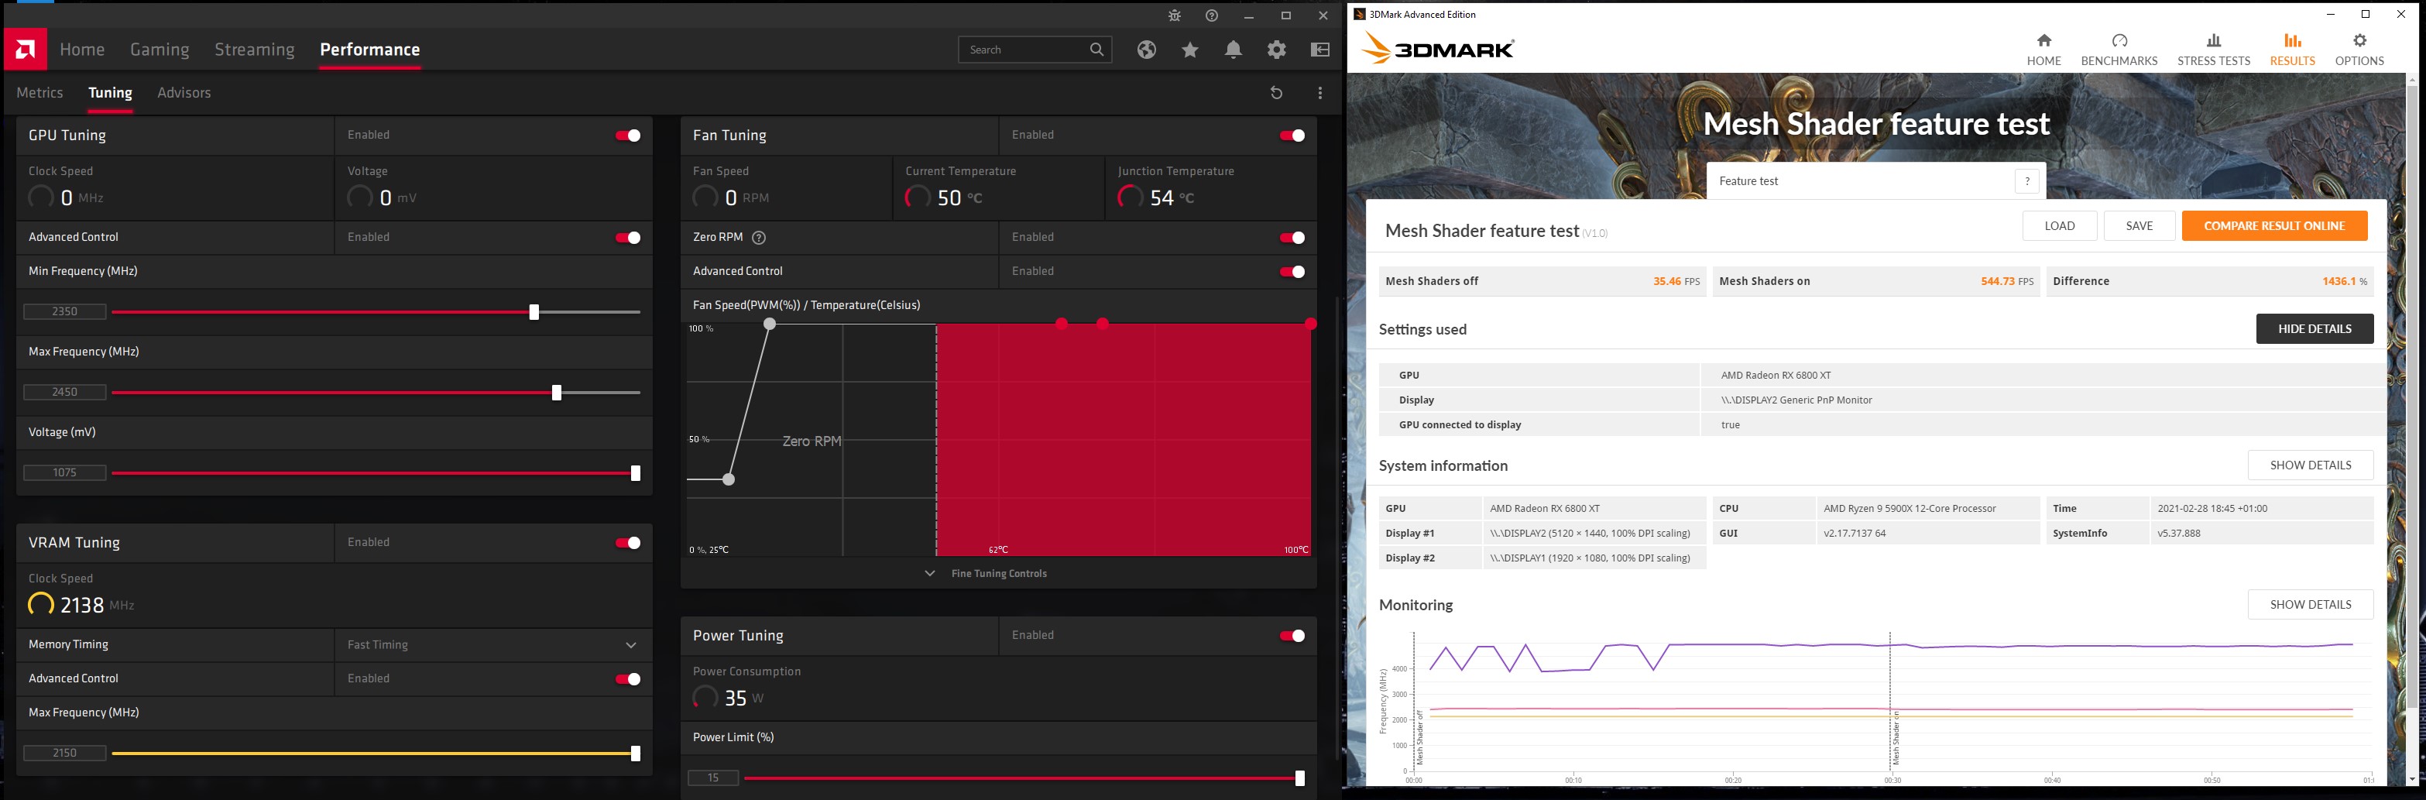Viewport: 2426px width, 800px height.
Task: Click the VRAM 2150 frequency value box
Action: click(x=65, y=753)
